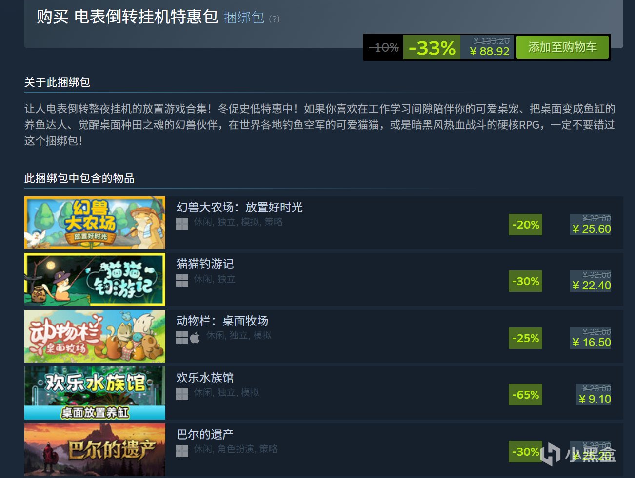The width and height of the screenshot is (635, 478).
Task: Open the 捆绑包 link in the title
Action: (x=244, y=18)
